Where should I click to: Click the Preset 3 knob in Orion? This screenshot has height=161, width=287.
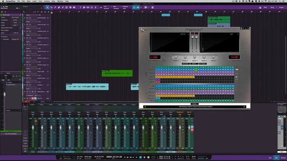pos(195,57)
